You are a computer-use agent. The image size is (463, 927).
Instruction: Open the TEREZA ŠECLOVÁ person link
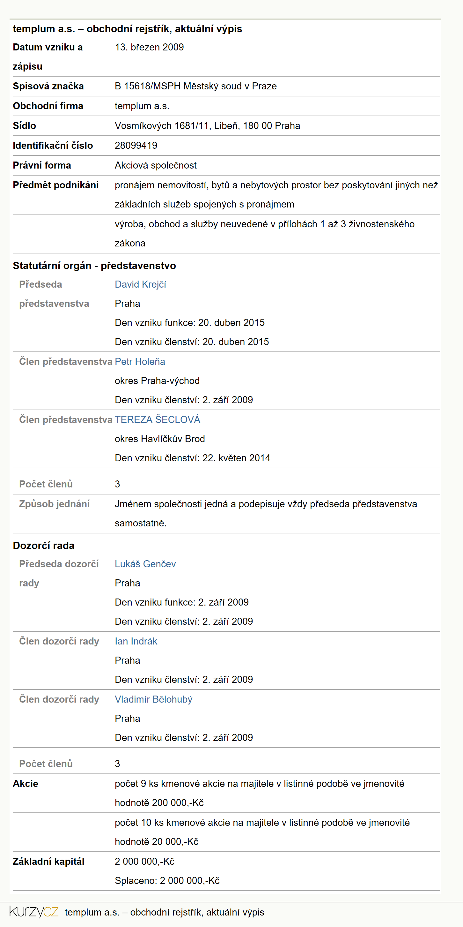point(158,419)
